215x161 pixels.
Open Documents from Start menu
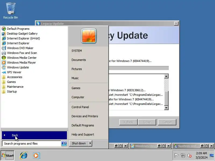click(79, 60)
